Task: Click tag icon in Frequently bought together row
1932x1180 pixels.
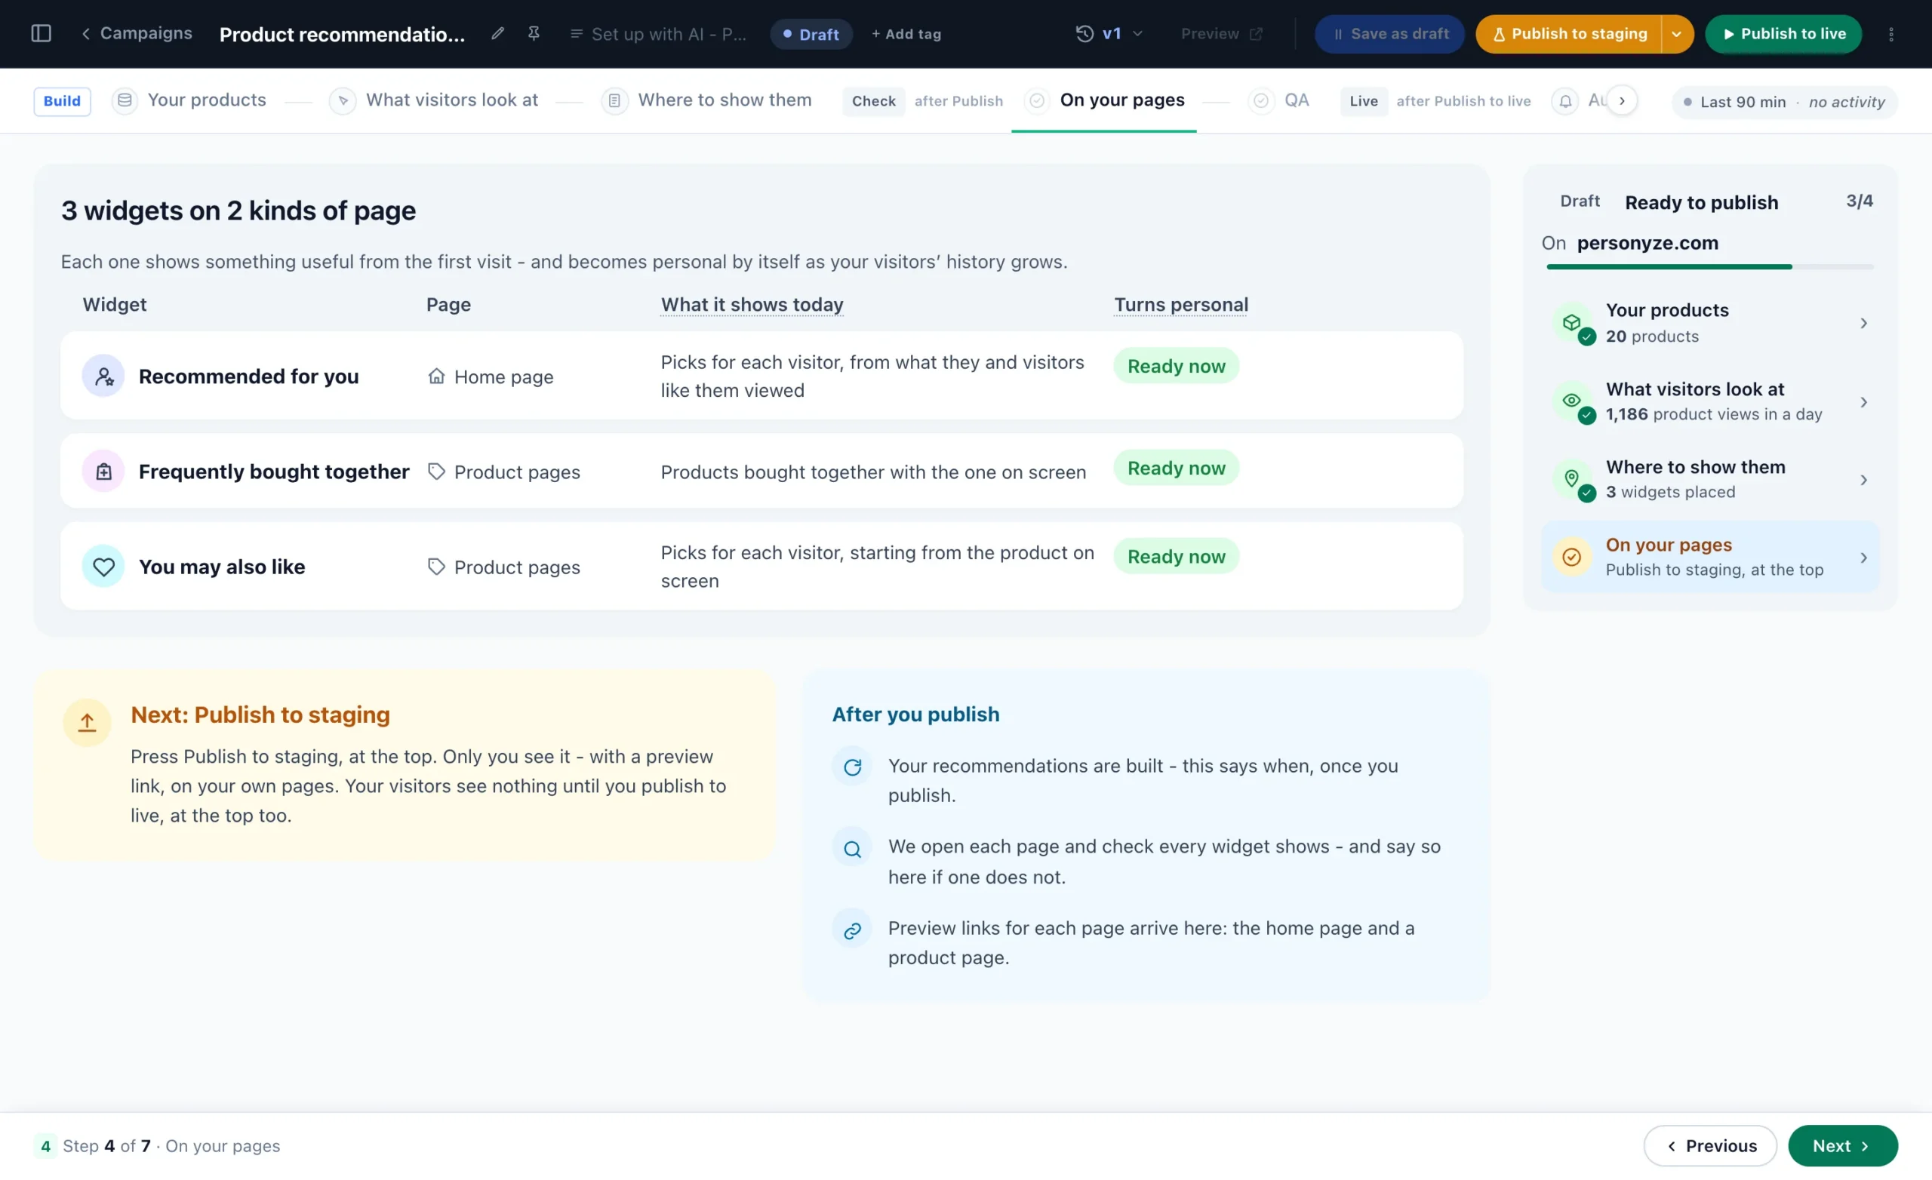Action: [x=437, y=472]
